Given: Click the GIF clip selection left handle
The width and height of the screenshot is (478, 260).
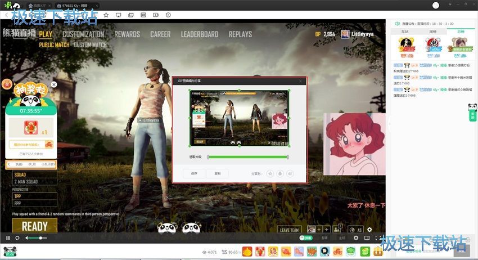Looking at the screenshot, I should tap(208, 157).
